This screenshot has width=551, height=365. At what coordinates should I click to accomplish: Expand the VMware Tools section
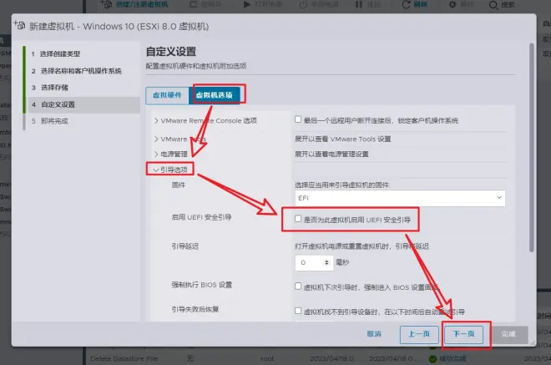point(156,139)
